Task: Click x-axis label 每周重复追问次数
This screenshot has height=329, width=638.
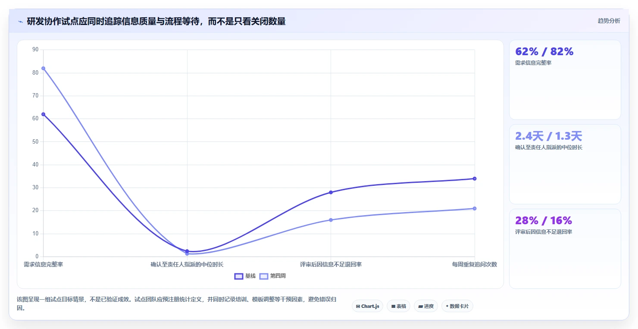Action: [x=475, y=264]
